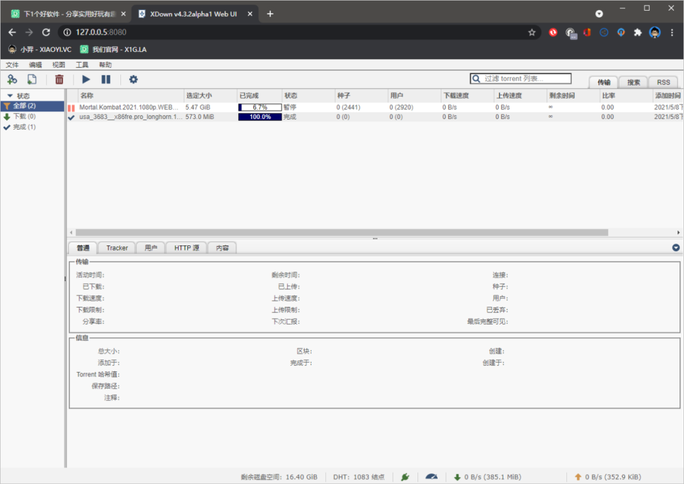The image size is (684, 484).
Task: Click the 6.7% progress bar
Action: click(x=260, y=108)
